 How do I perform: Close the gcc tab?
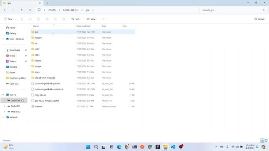[40, 3]
